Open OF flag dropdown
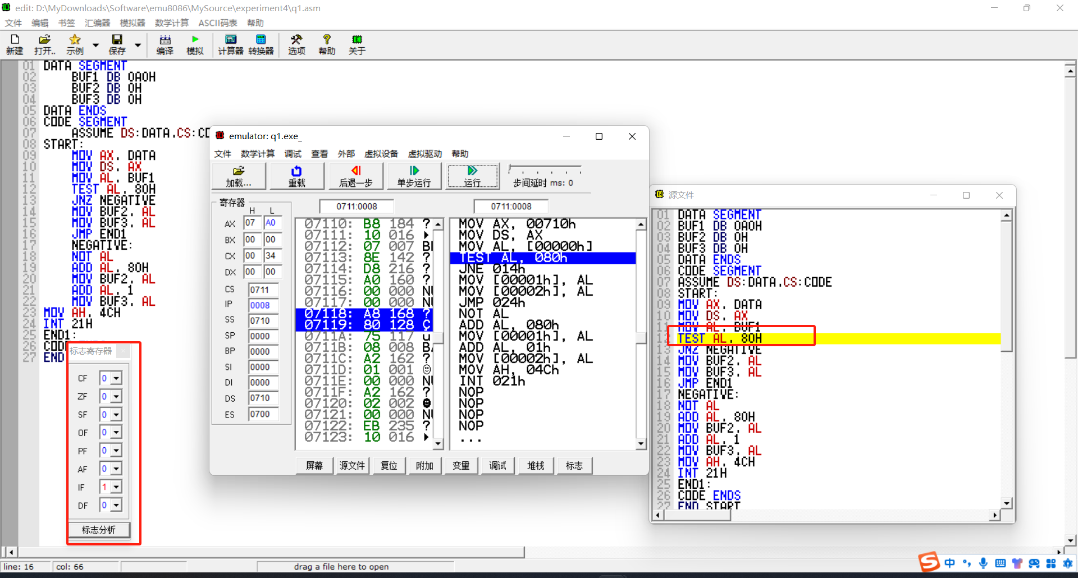1078x578 pixels. 116,433
